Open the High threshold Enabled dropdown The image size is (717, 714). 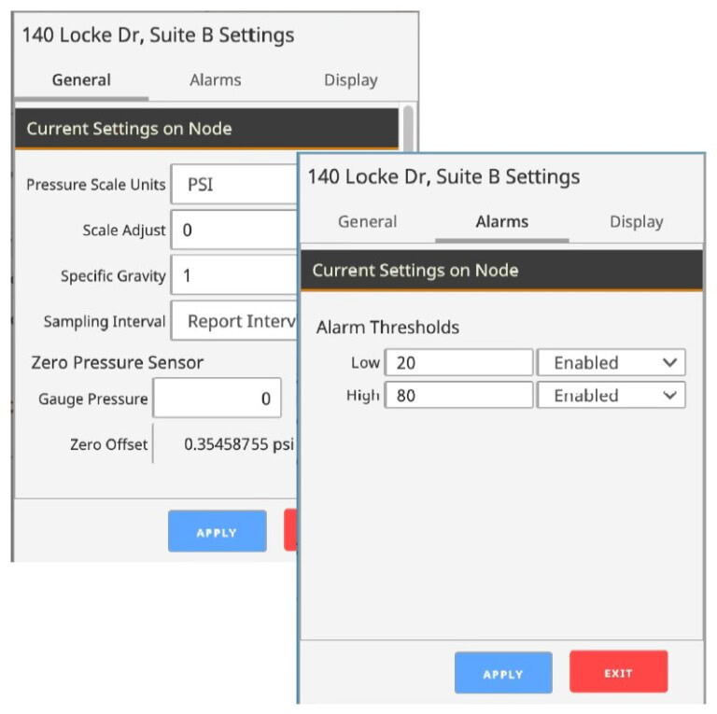point(611,396)
